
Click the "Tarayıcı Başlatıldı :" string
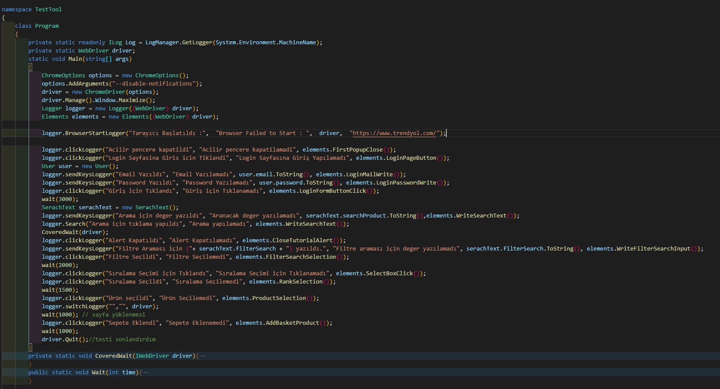(x=167, y=133)
